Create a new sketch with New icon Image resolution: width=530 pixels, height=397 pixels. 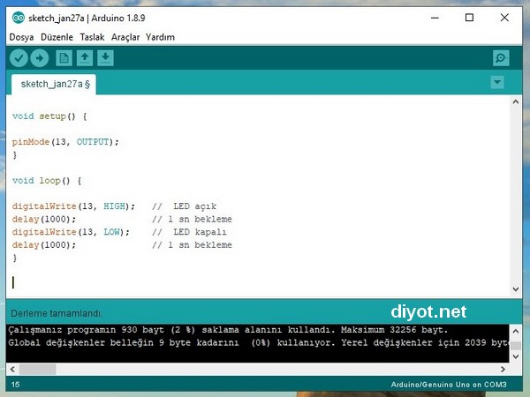pos(64,58)
